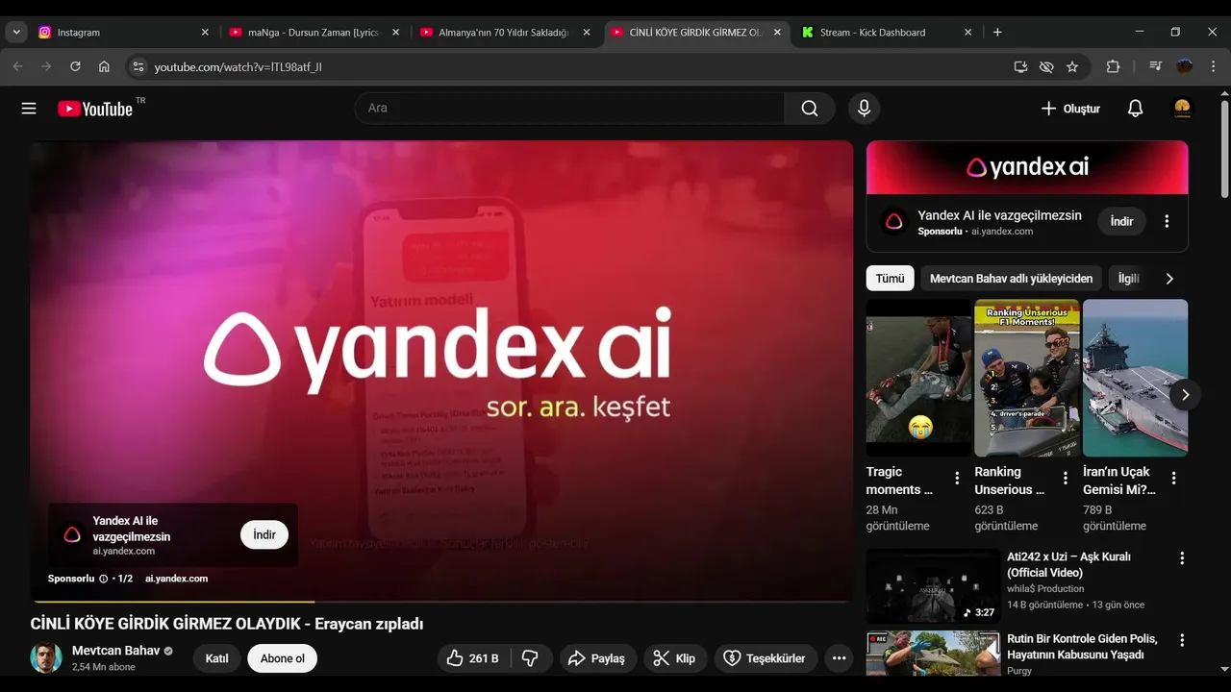Screen dimensions: 1231x692
Task: Click the Oluştur create button
Action: 1070,109
